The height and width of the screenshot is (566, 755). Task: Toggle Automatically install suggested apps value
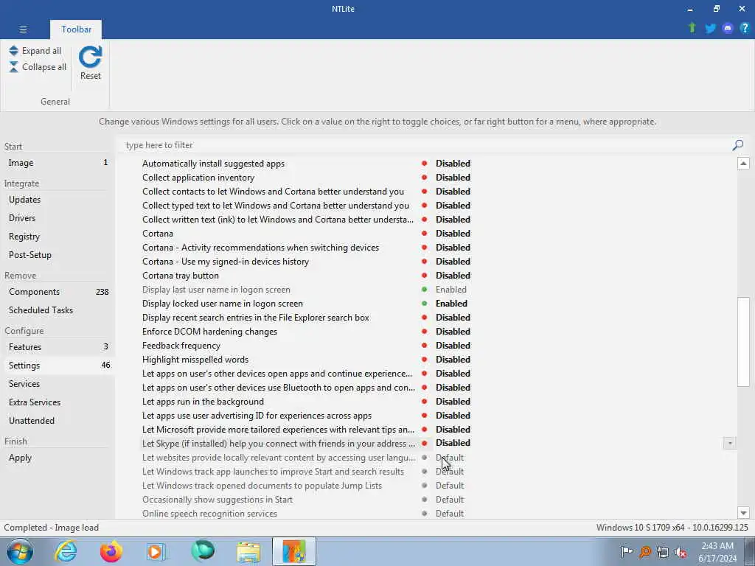(453, 164)
